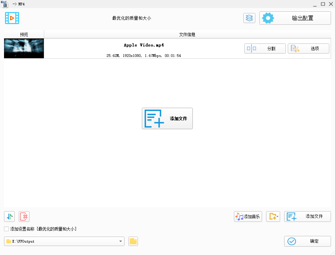Enable the 添加设置名称 checkbox
Viewport: 335px width, 255px height.
point(6,229)
